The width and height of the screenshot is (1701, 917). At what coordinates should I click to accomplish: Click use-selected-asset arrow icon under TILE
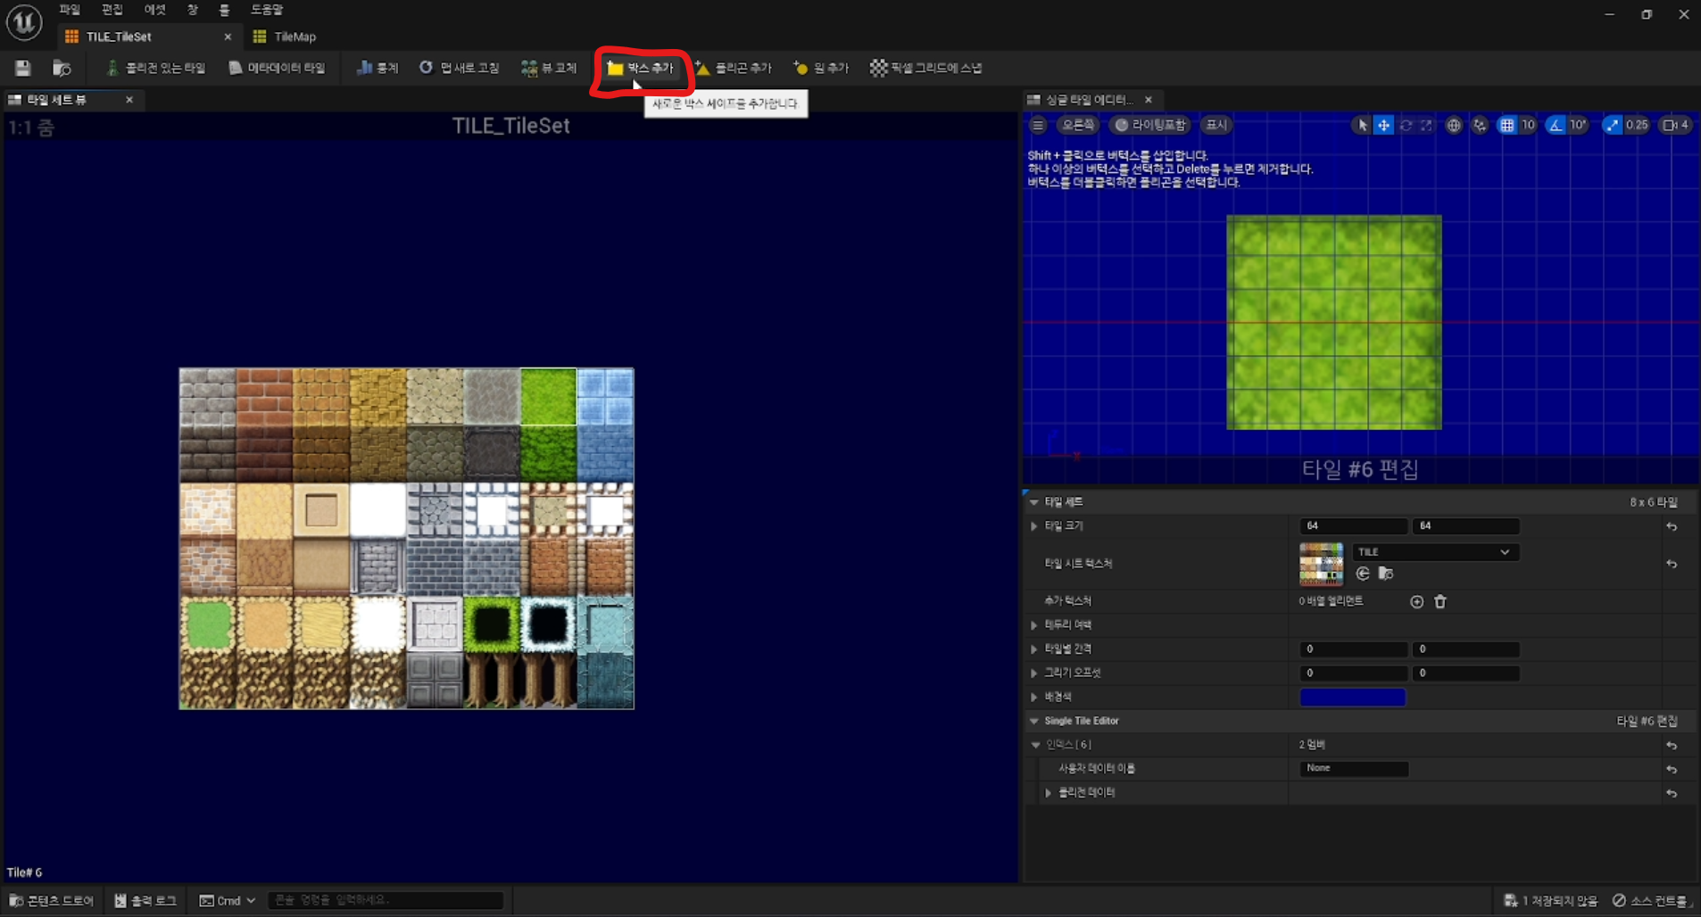pyautogui.click(x=1363, y=574)
